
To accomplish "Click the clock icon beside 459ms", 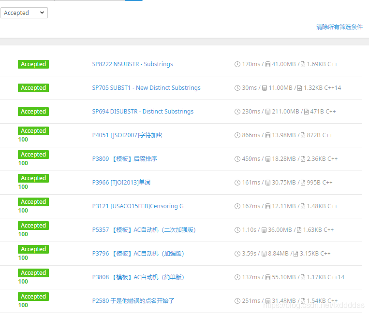I will coord(237,159).
